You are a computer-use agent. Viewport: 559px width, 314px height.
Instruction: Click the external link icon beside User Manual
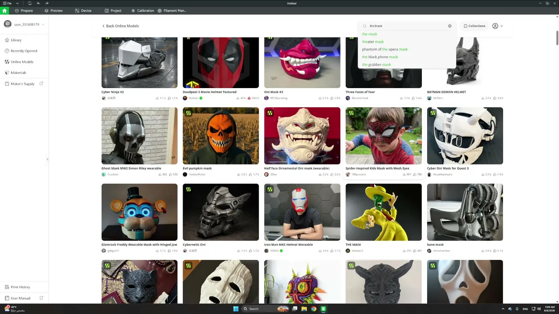click(41, 298)
